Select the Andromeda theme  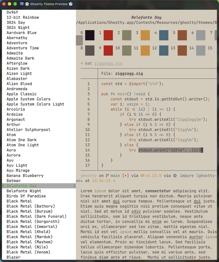click(17, 89)
